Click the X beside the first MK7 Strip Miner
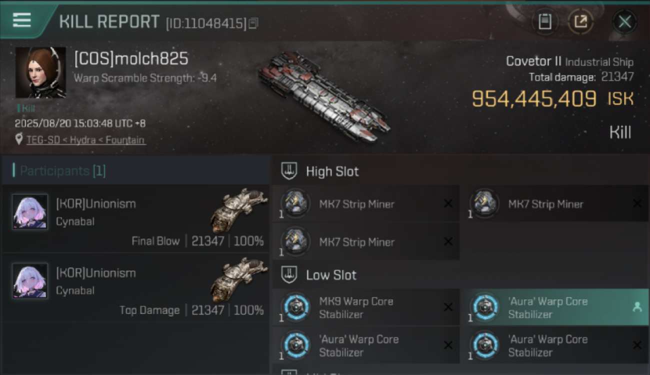 448,203
